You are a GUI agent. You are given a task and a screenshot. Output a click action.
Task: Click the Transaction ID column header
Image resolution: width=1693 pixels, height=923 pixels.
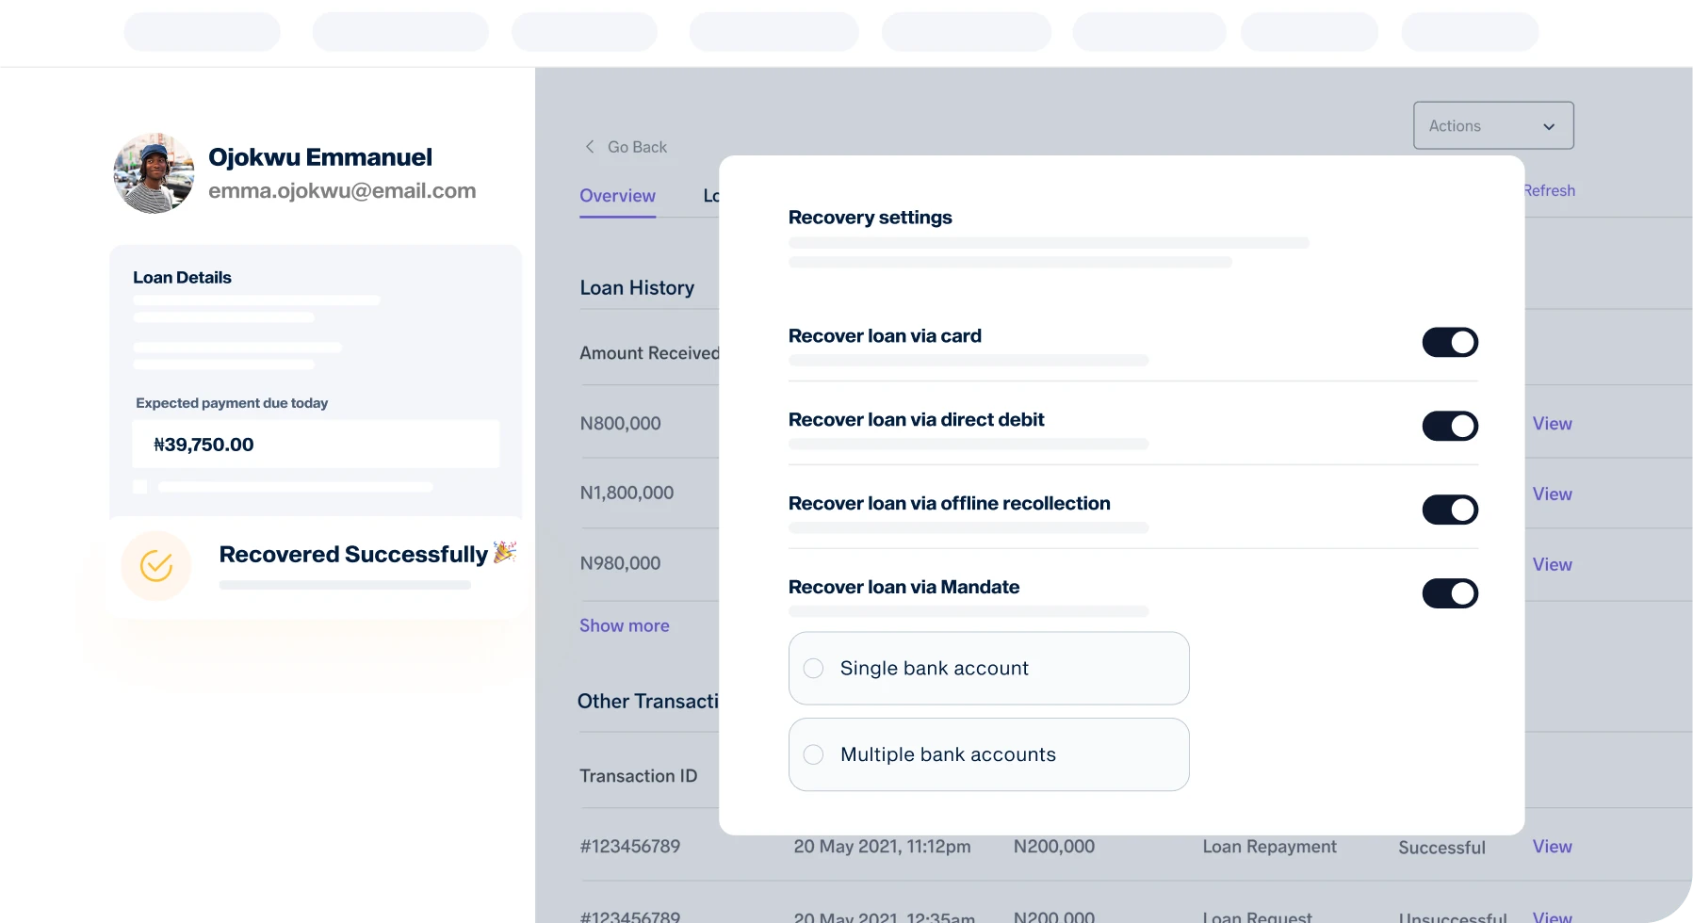click(x=638, y=776)
